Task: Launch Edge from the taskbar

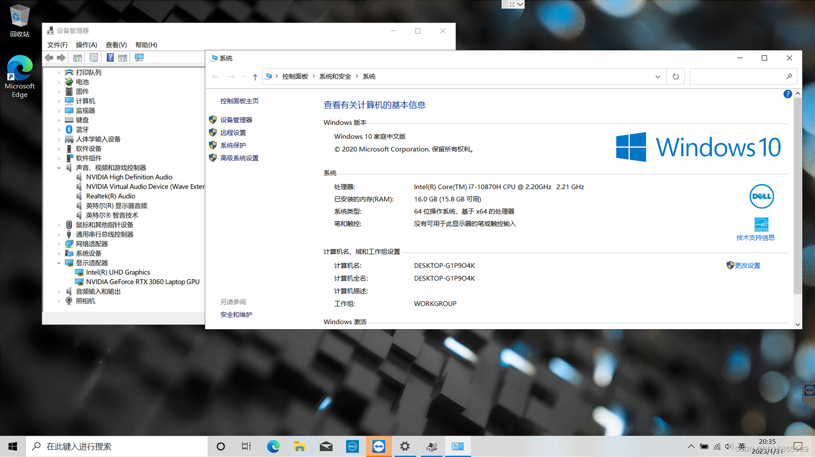Action: tap(273, 447)
